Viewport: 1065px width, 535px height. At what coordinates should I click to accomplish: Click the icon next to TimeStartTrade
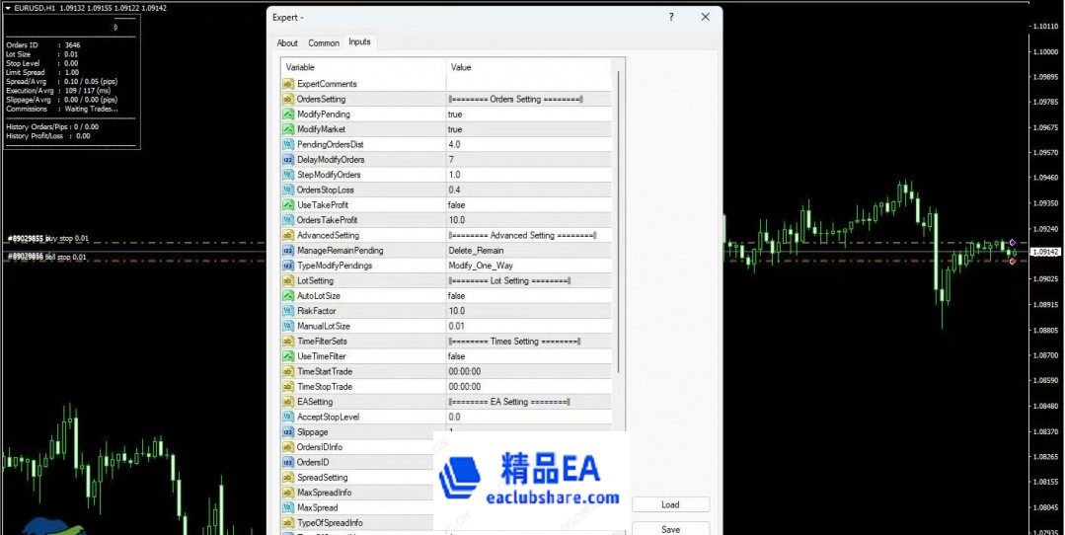click(x=288, y=372)
